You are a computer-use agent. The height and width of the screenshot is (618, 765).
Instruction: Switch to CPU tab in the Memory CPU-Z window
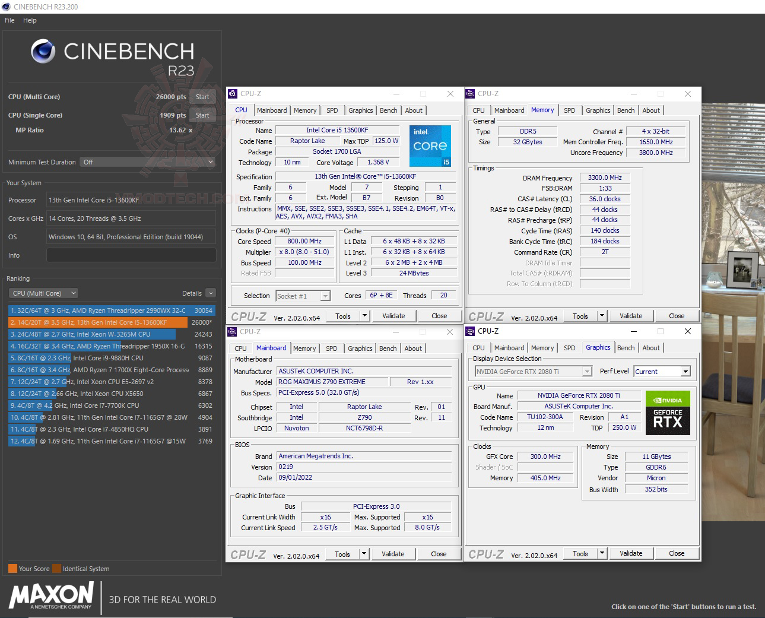(479, 110)
